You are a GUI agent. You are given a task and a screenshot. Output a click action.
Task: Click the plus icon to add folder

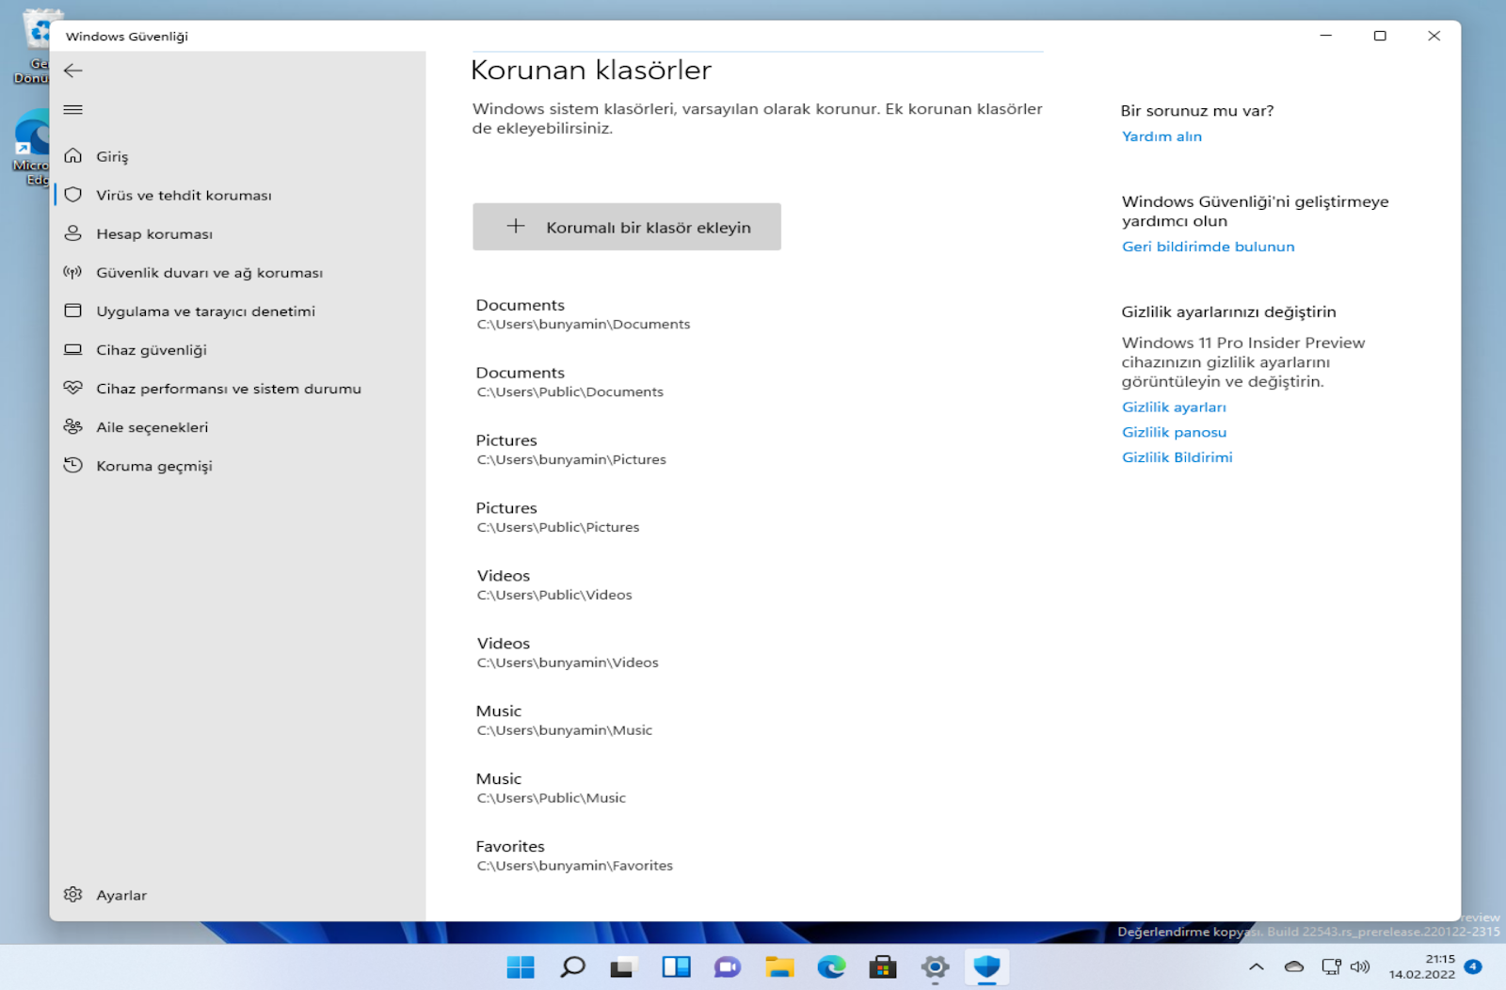pyautogui.click(x=516, y=226)
